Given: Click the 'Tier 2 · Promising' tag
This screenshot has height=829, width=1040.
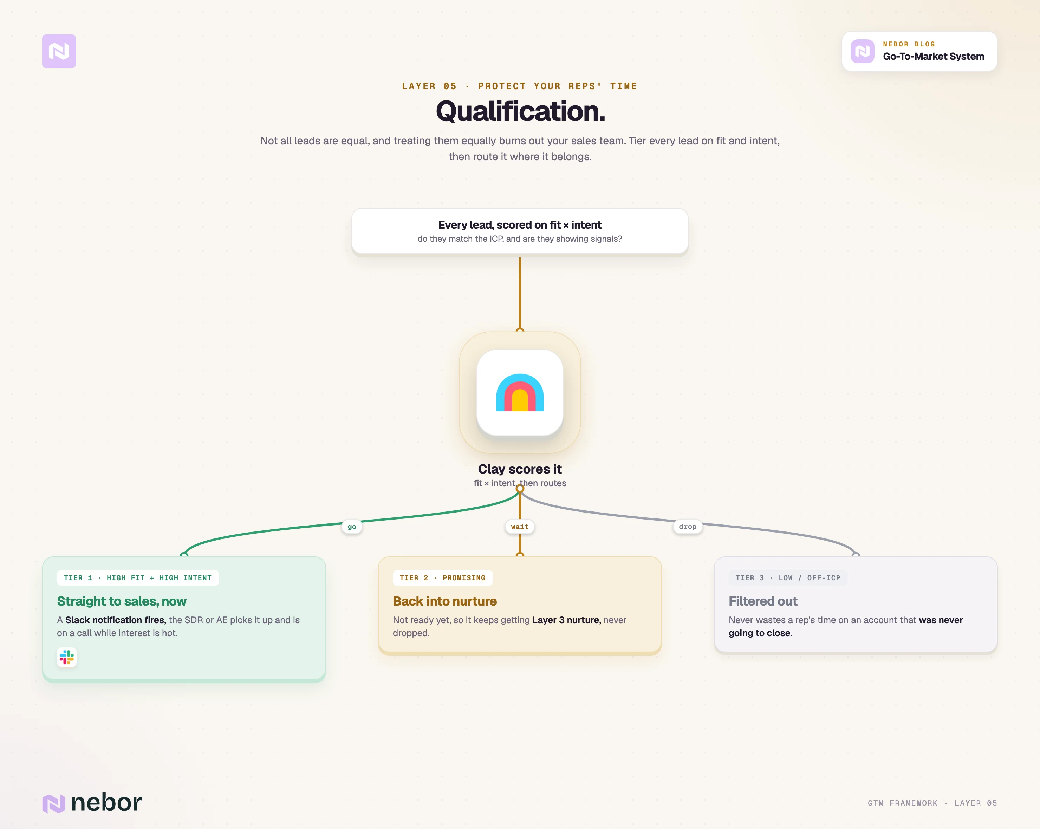Looking at the screenshot, I should pos(442,578).
